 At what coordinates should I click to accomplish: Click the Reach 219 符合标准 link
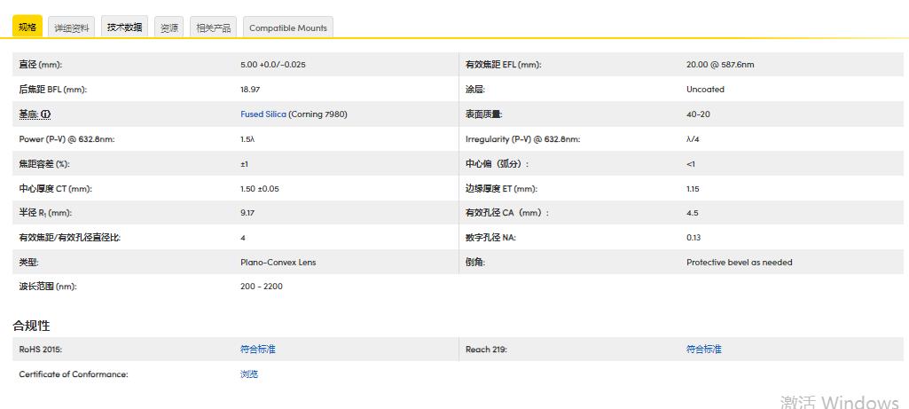[703, 350]
